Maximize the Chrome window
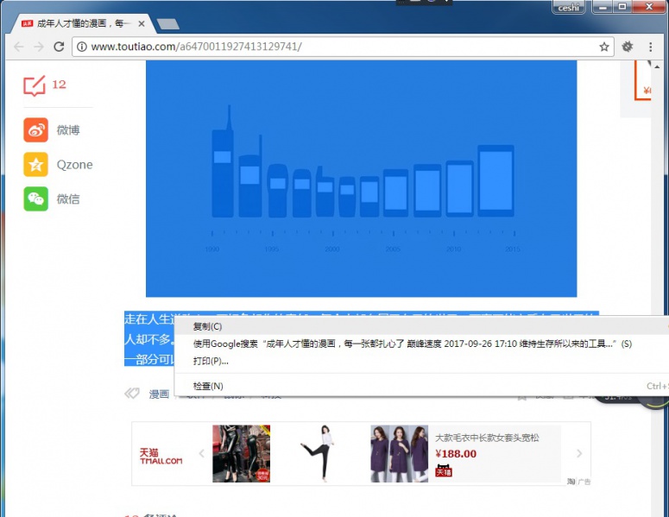Screen dimensions: 669x517 (622, 6)
